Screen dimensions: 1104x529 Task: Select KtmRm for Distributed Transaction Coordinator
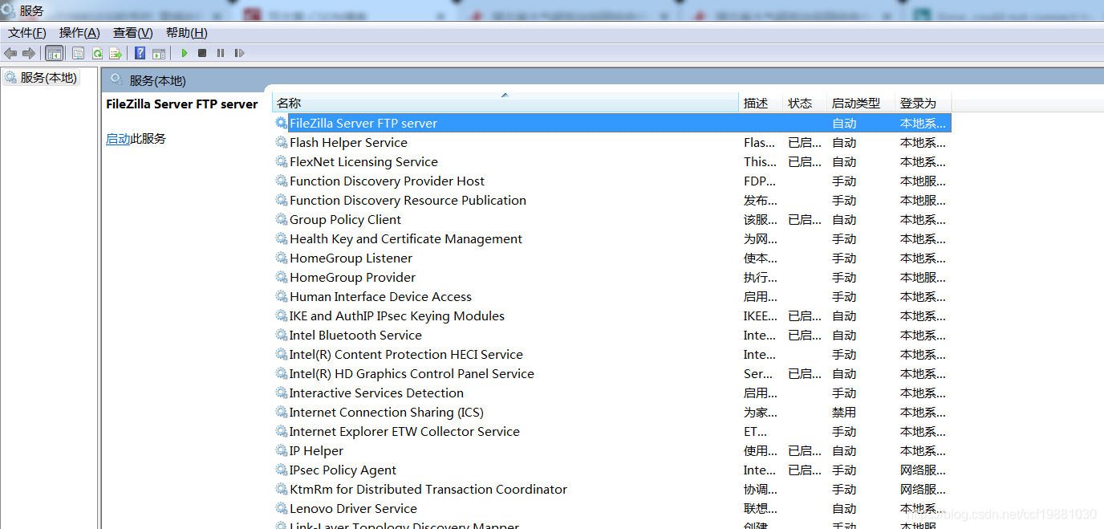(x=428, y=489)
